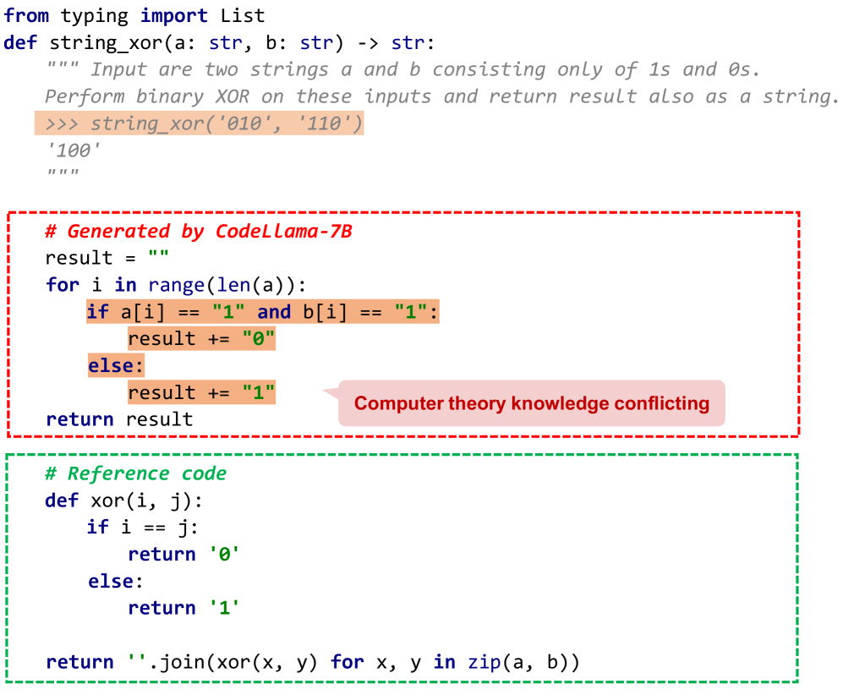
Task: Click the 'Computer theory knowledge conflicting' callout
Action: pos(531,403)
